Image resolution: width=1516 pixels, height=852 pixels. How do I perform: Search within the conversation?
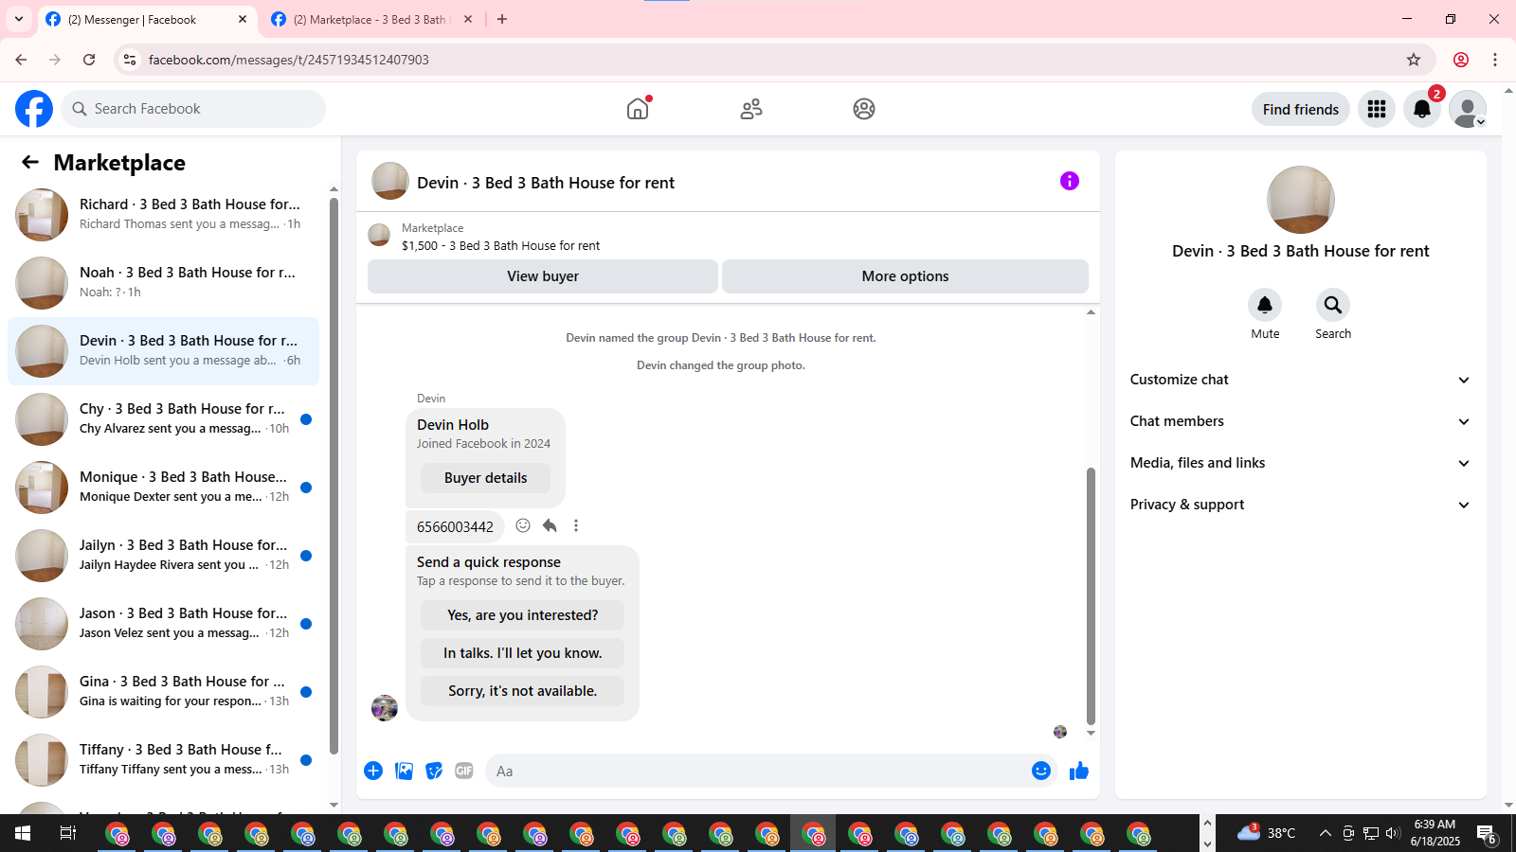[x=1333, y=305]
